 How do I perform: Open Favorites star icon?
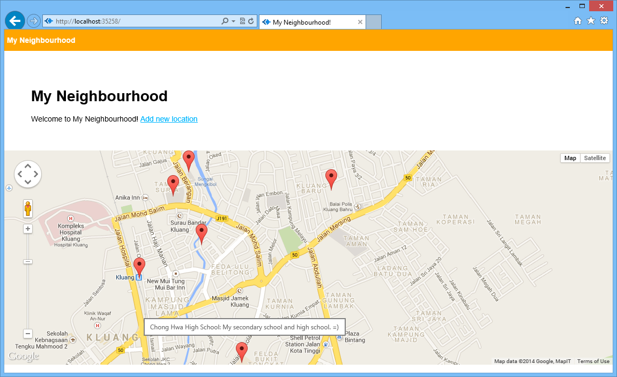point(591,21)
